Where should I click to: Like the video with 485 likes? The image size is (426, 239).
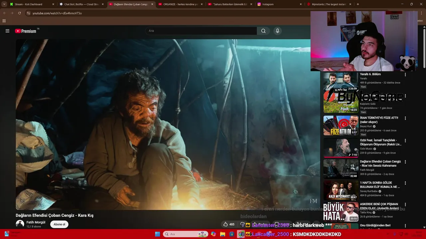click(x=229, y=224)
